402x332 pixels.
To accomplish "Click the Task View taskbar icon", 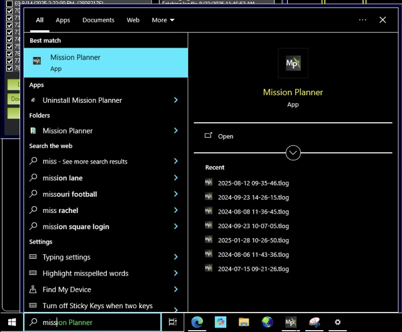I will click(173, 322).
